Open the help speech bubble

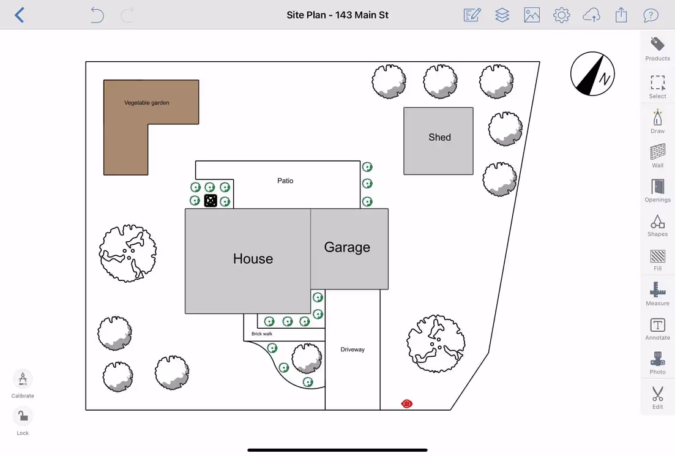pyautogui.click(x=651, y=15)
